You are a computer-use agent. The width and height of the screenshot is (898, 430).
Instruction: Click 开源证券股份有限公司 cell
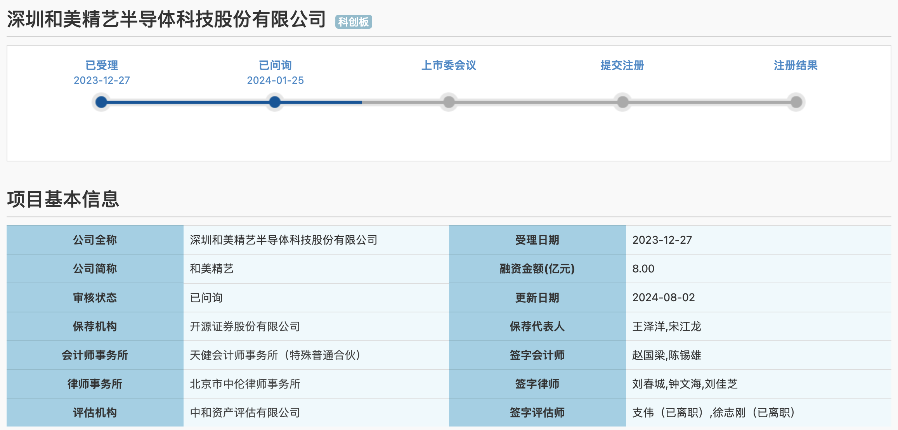316,326
